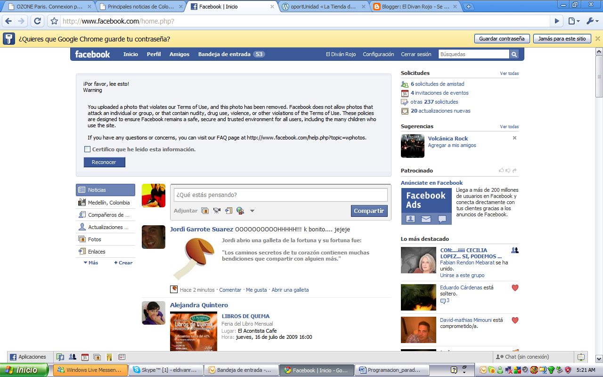Click El Diván Rojo in top bar
This screenshot has width=603, height=377.
pyautogui.click(x=341, y=54)
